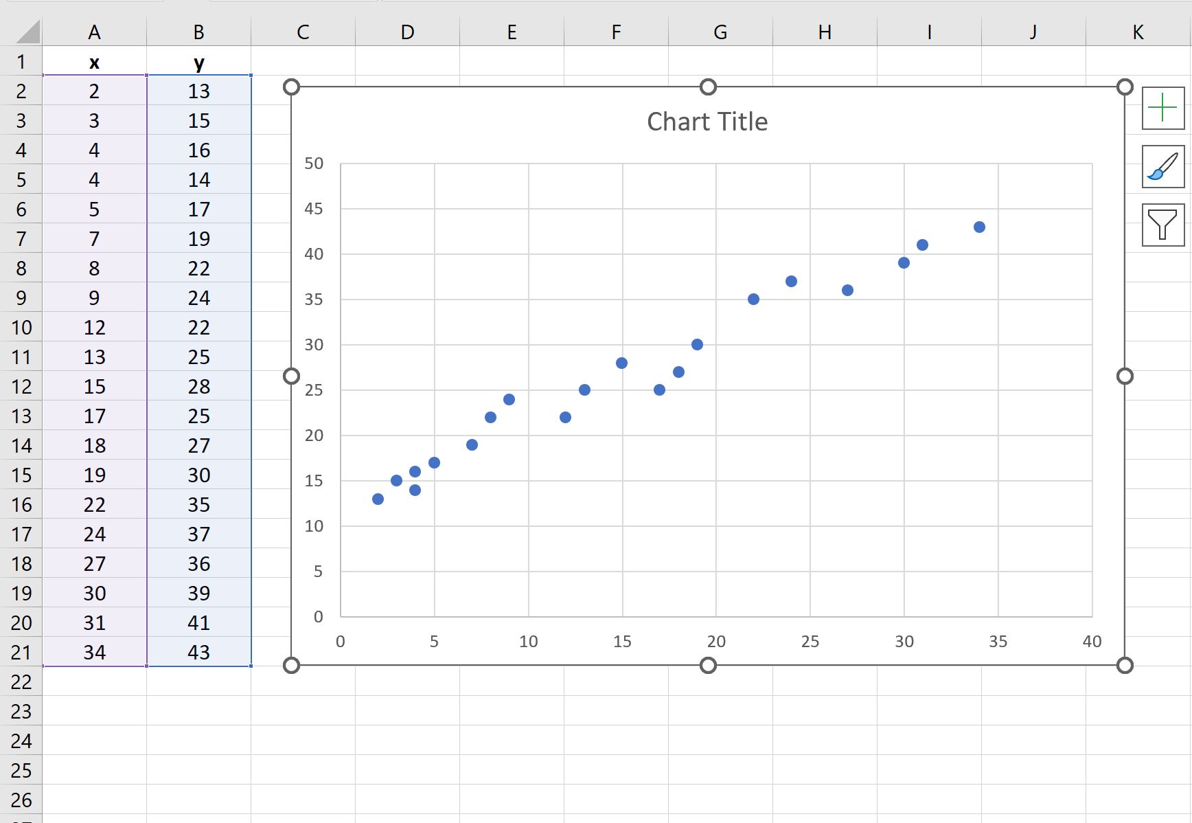Image resolution: width=1192 pixels, height=823 pixels.
Task: Select row header 10
Action: click(x=22, y=328)
